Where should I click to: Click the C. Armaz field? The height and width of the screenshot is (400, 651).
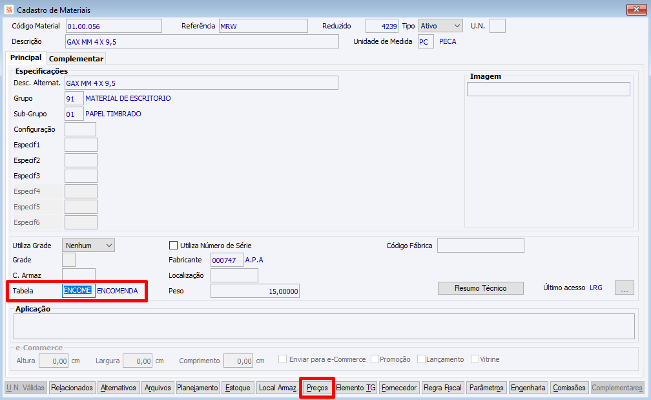pos(79,275)
